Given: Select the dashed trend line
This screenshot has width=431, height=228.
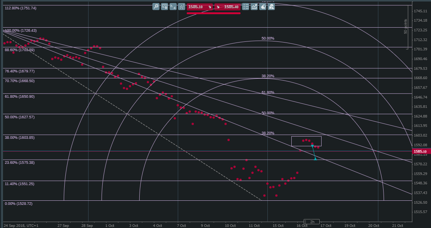Looking at the screenshot, I should (132, 115).
